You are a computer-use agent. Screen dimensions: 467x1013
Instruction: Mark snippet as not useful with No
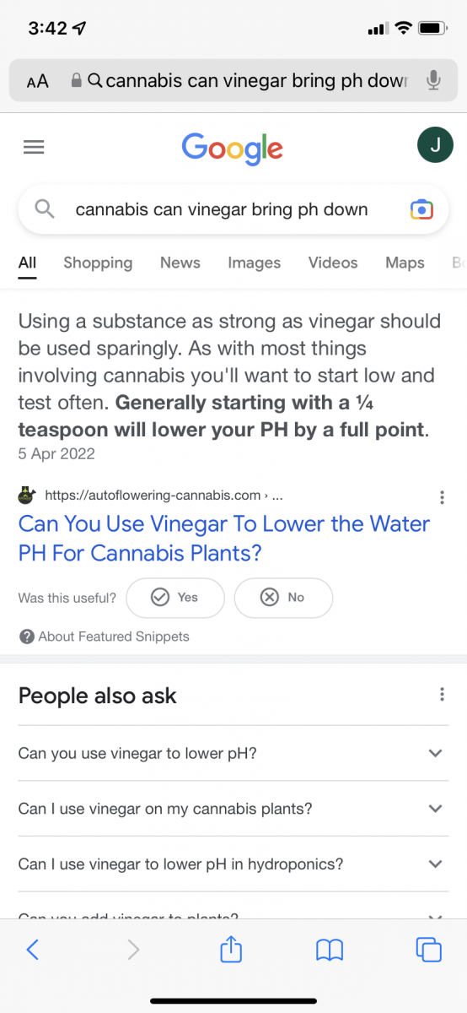click(x=283, y=598)
